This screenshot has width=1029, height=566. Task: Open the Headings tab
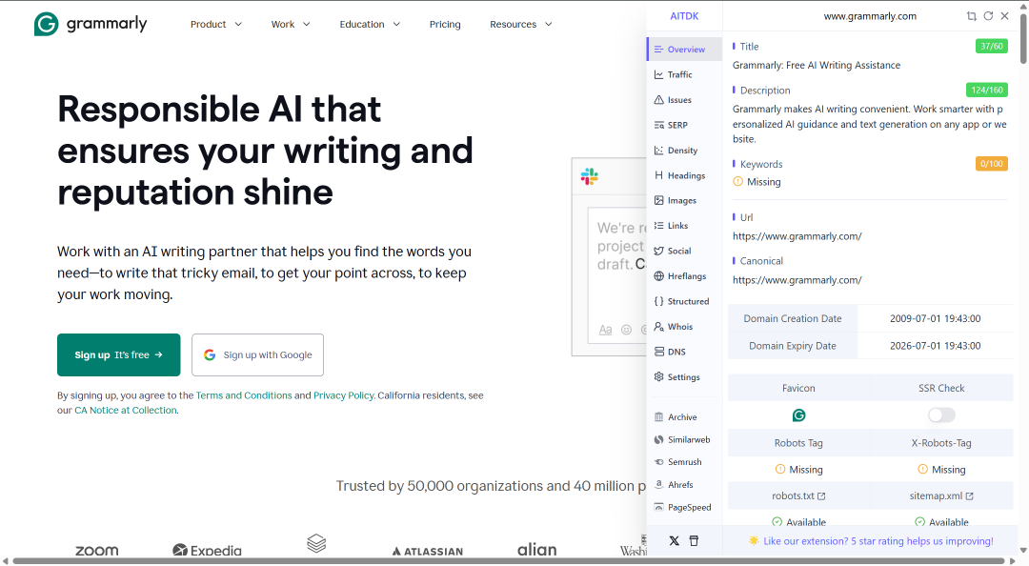pyautogui.click(x=684, y=175)
